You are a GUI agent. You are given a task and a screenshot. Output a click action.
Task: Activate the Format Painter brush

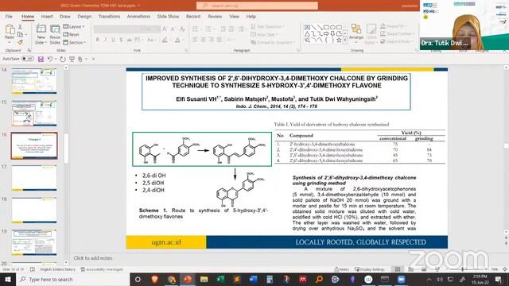pyautogui.click(x=20, y=42)
